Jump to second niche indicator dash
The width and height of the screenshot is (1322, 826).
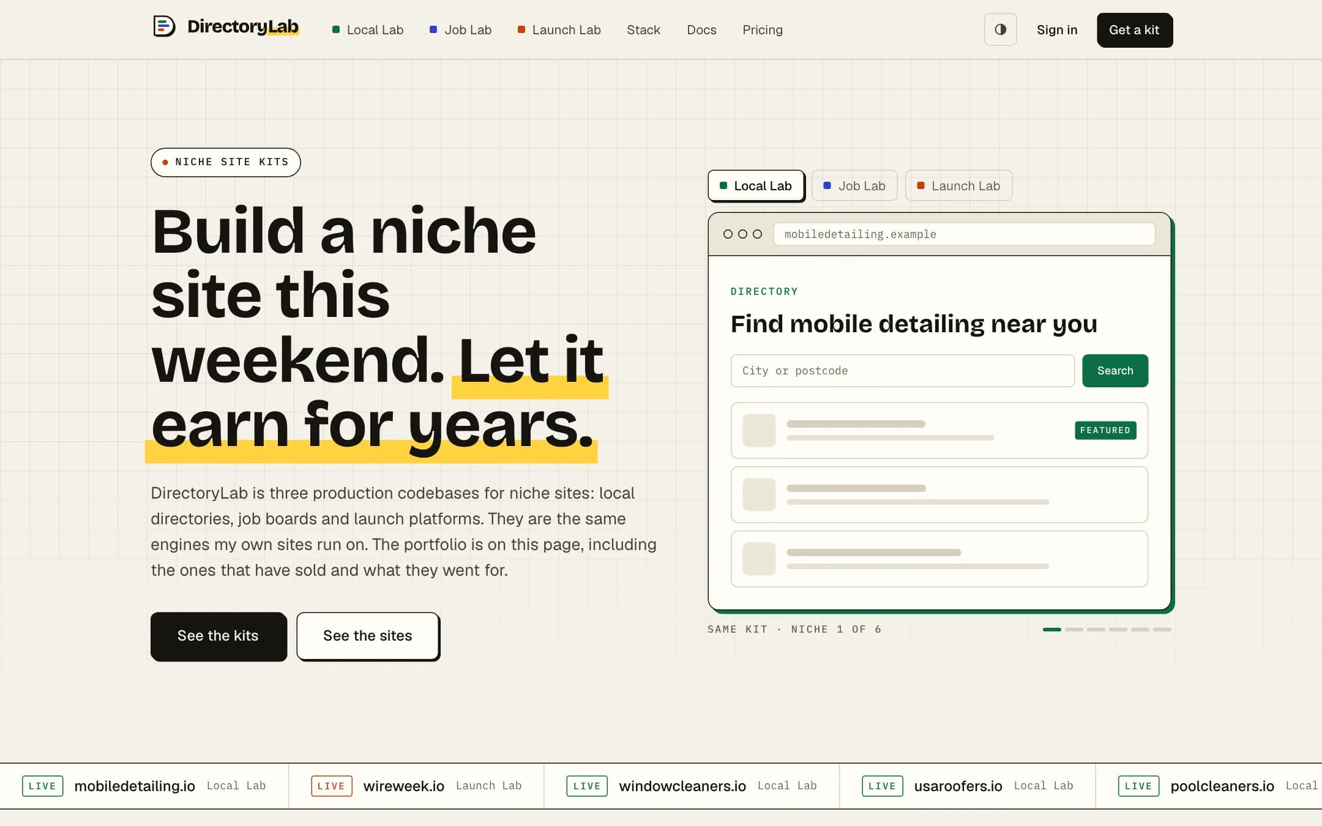coord(1074,630)
